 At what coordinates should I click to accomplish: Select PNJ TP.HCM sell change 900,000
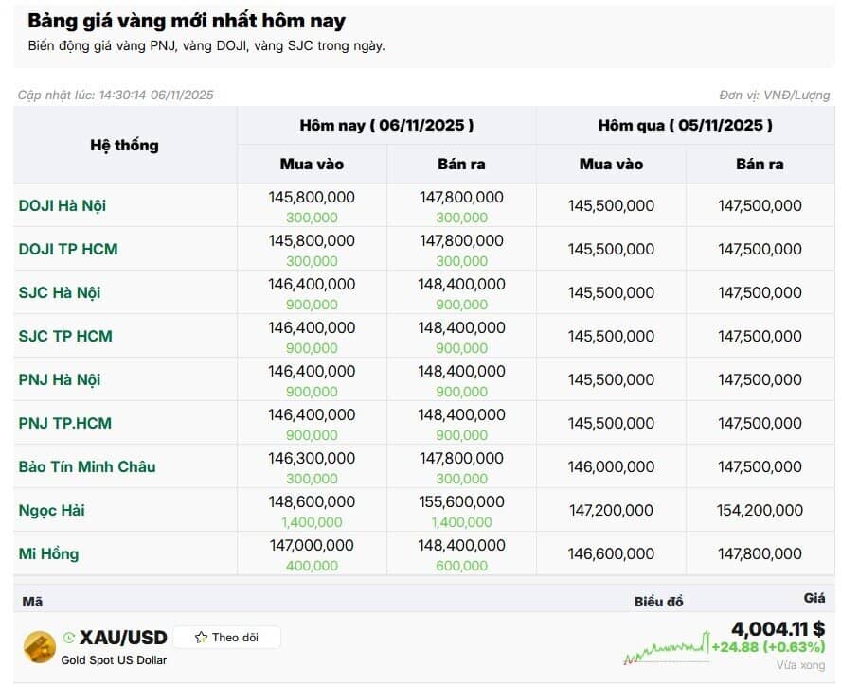(461, 435)
